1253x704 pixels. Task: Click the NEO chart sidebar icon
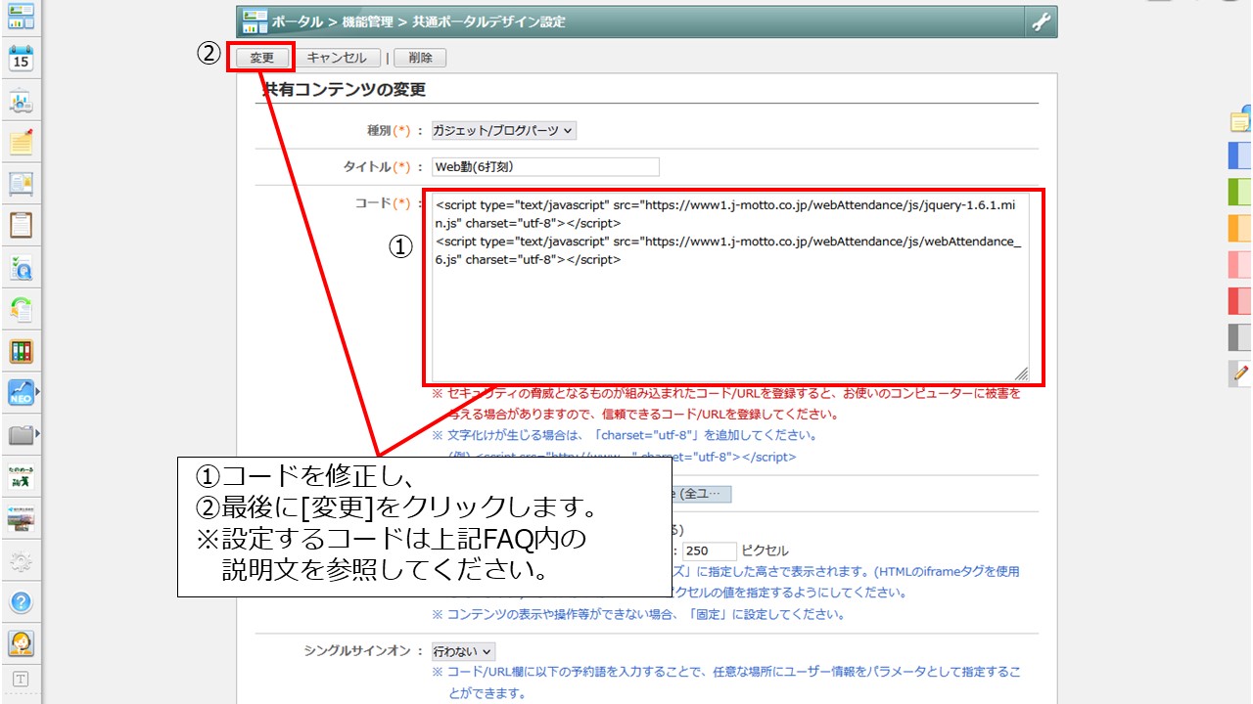click(20, 393)
